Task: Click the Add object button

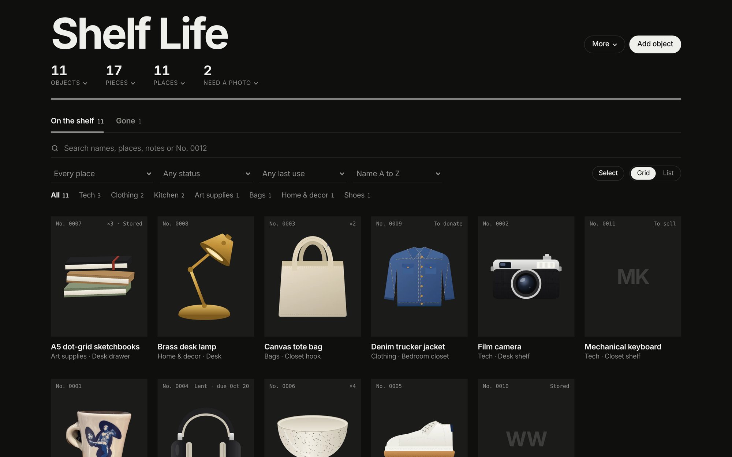Action: point(655,44)
